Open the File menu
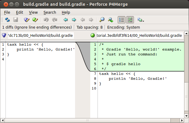The image size is (189, 123). [x=7, y=12]
